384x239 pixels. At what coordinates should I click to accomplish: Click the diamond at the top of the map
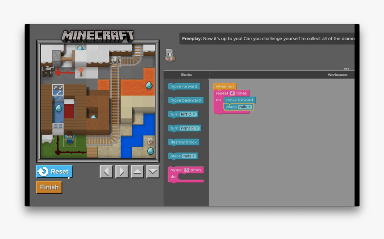point(80,48)
